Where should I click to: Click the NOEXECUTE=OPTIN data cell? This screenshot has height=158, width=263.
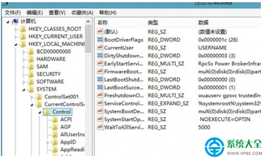[225, 119]
